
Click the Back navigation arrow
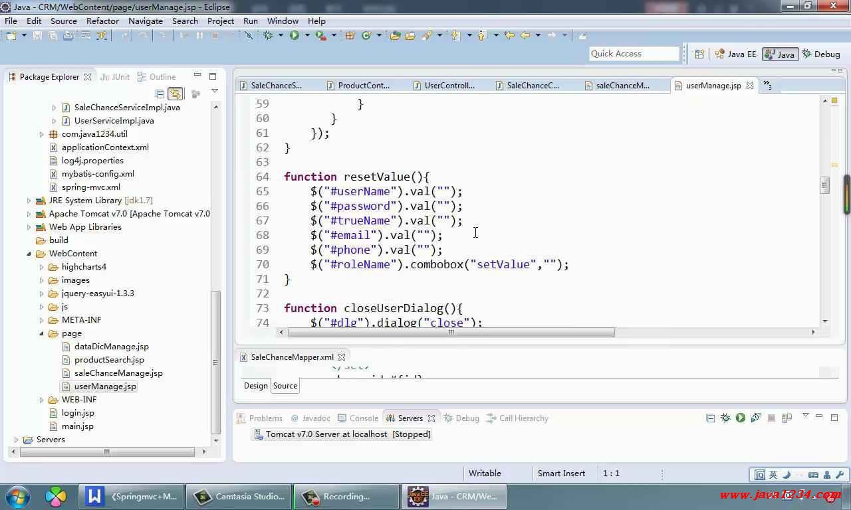[525, 36]
